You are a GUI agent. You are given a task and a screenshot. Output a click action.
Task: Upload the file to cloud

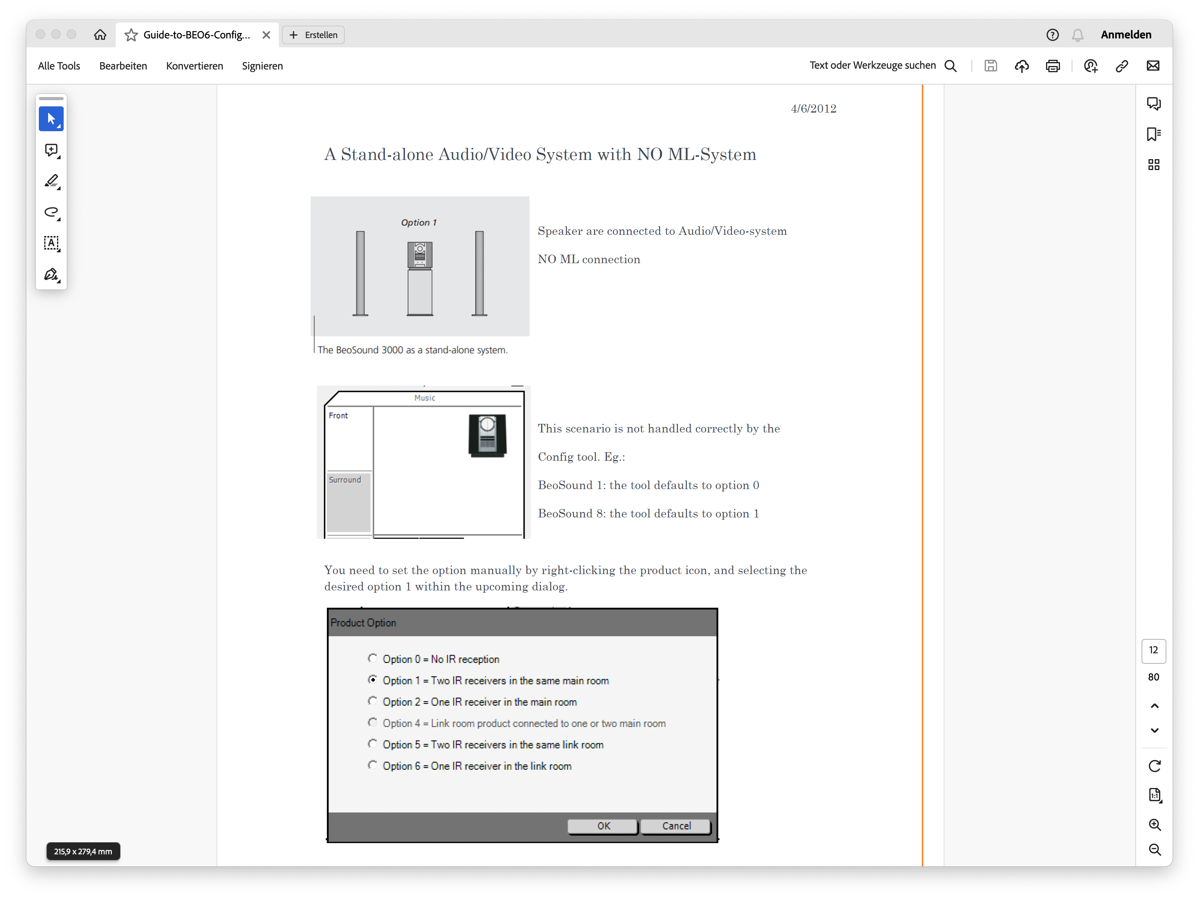click(x=1022, y=66)
